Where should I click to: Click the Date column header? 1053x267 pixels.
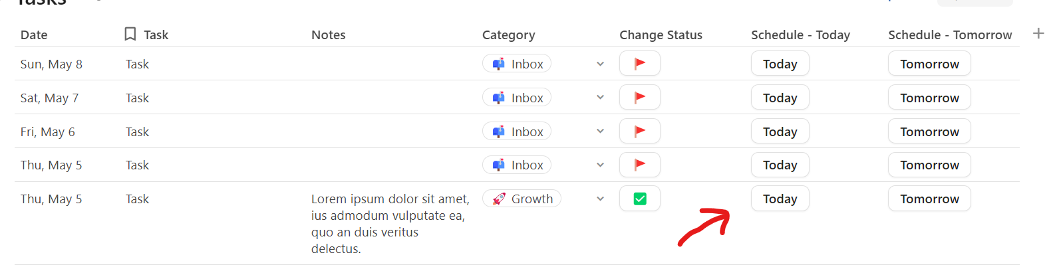tap(34, 35)
